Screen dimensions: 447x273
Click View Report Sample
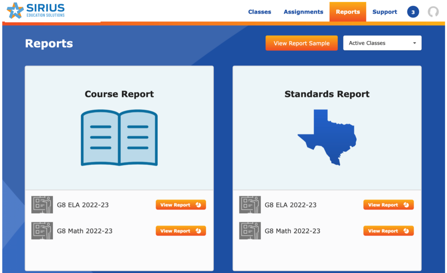301,43
